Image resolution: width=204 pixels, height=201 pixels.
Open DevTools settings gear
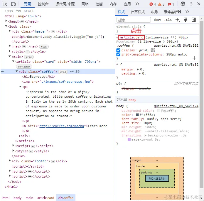183,4
